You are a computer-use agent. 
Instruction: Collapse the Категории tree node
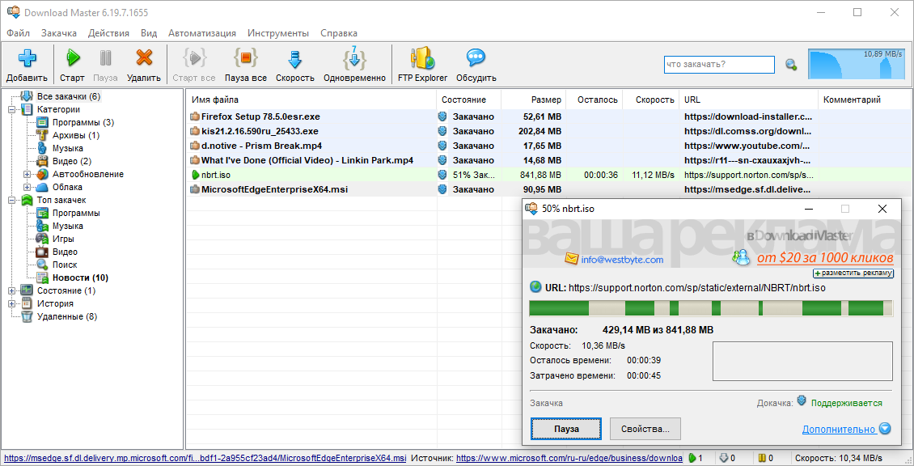(11, 109)
